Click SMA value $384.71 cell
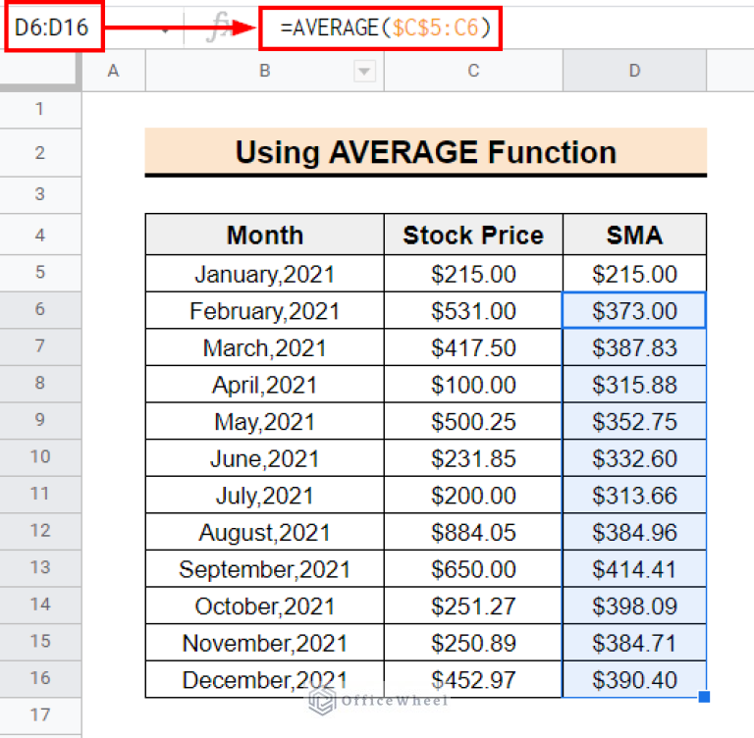 click(x=634, y=643)
